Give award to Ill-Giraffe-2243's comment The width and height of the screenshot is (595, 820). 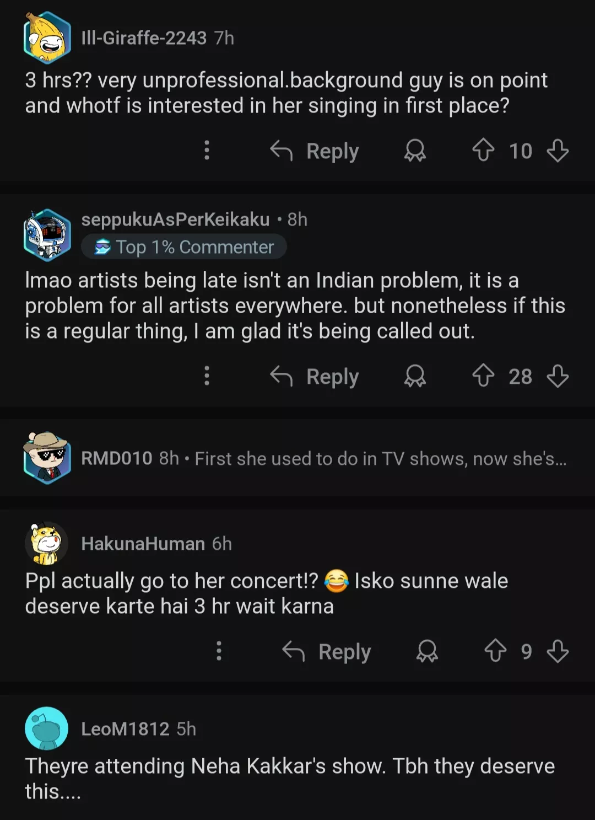point(415,151)
